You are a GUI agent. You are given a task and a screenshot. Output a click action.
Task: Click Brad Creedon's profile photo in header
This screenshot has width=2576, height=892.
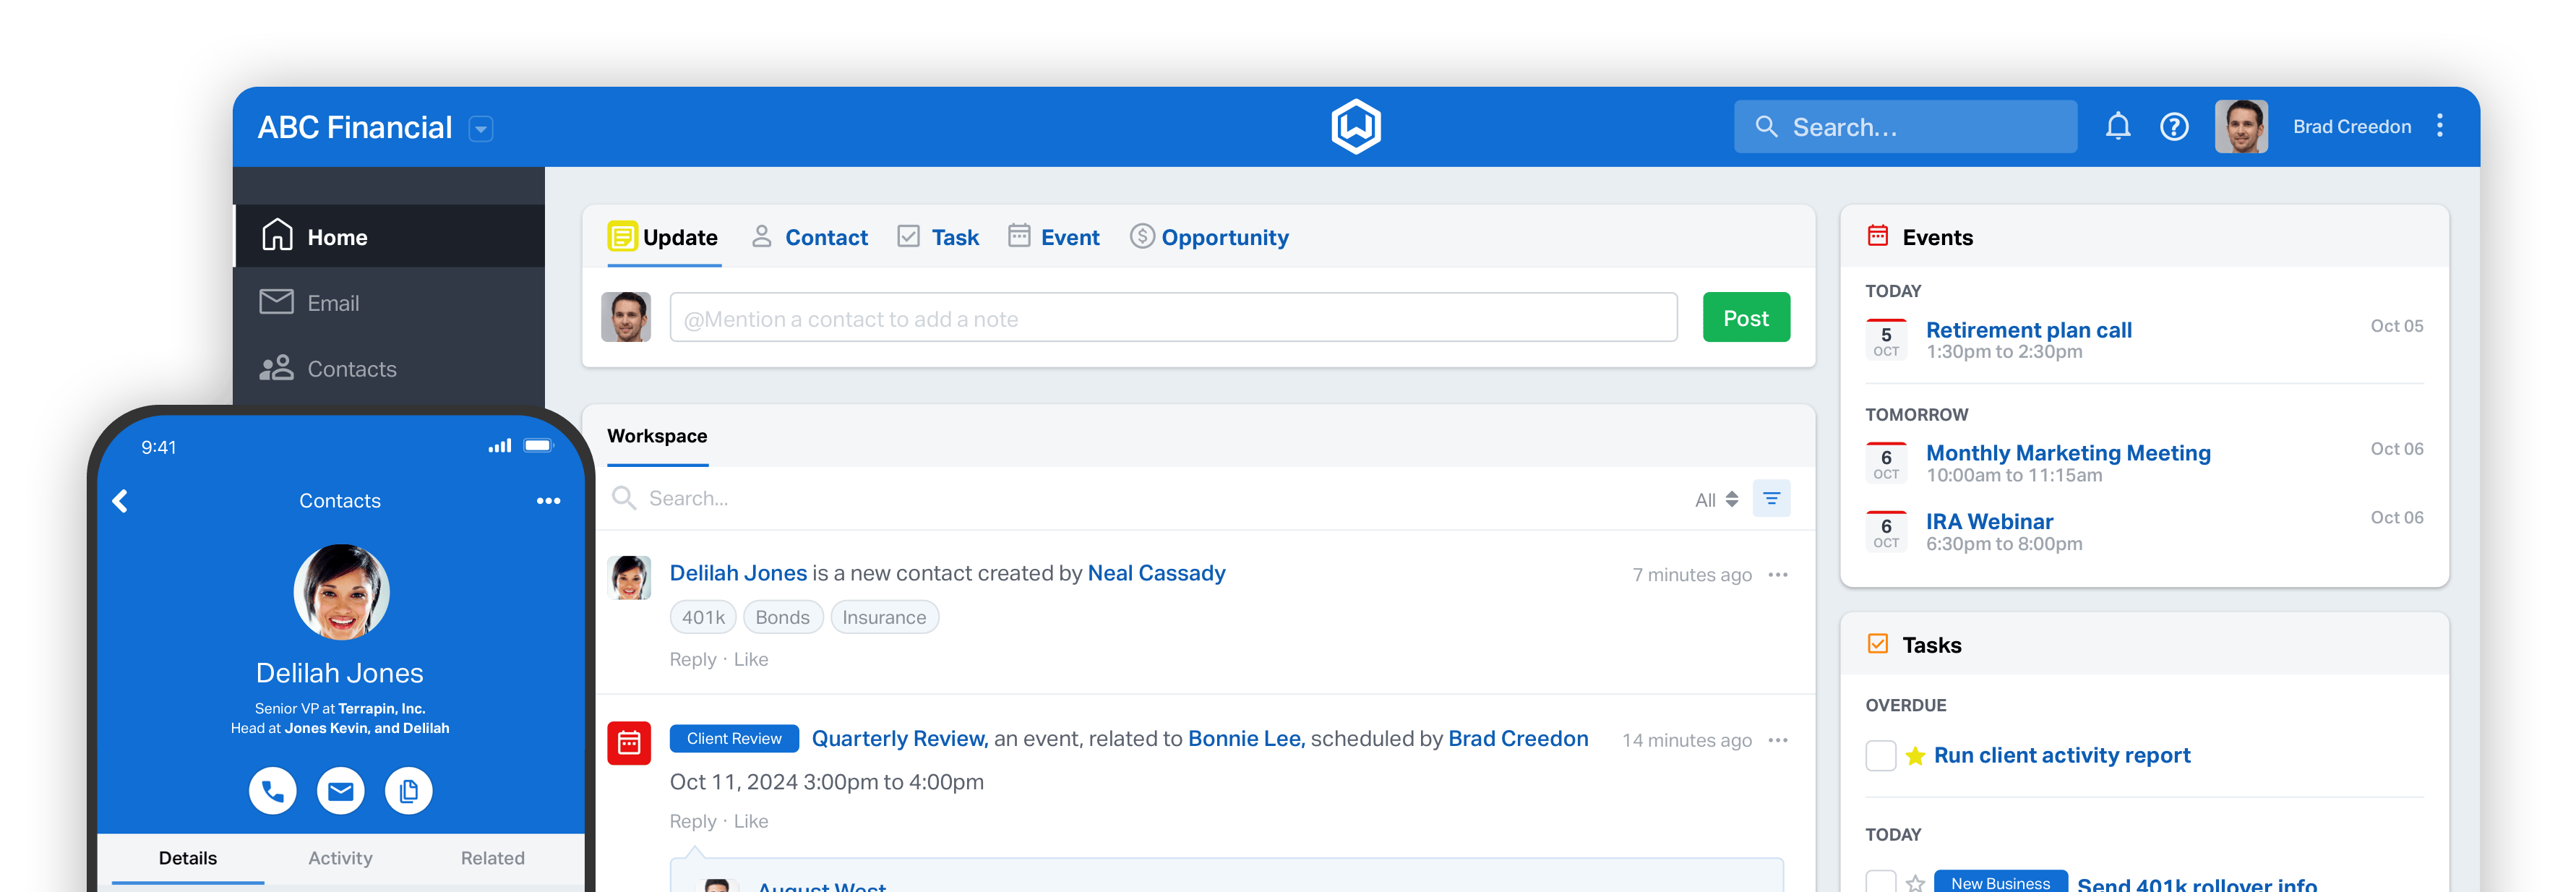point(2241,127)
